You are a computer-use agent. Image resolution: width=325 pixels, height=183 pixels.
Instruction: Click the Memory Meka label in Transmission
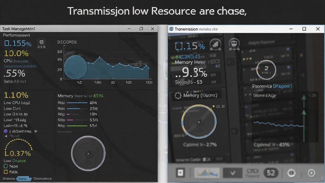tap(190, 62)
